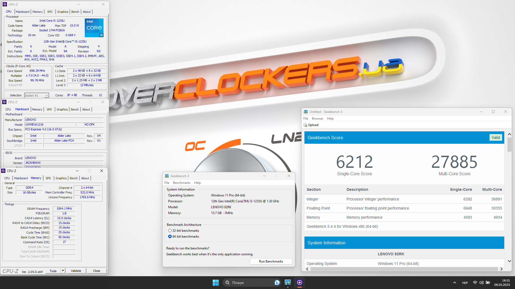Open Help menu in the Geekbench 3 dialog
Screen dimensions: 515x289
tap(197, 183)
